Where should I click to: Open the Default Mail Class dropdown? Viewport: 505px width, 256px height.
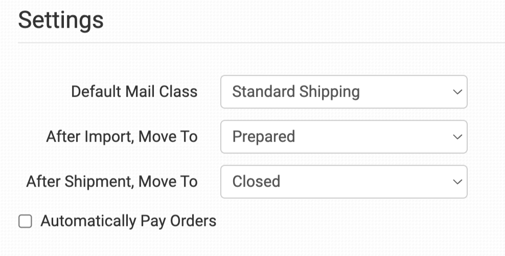(x=343, y=92)
